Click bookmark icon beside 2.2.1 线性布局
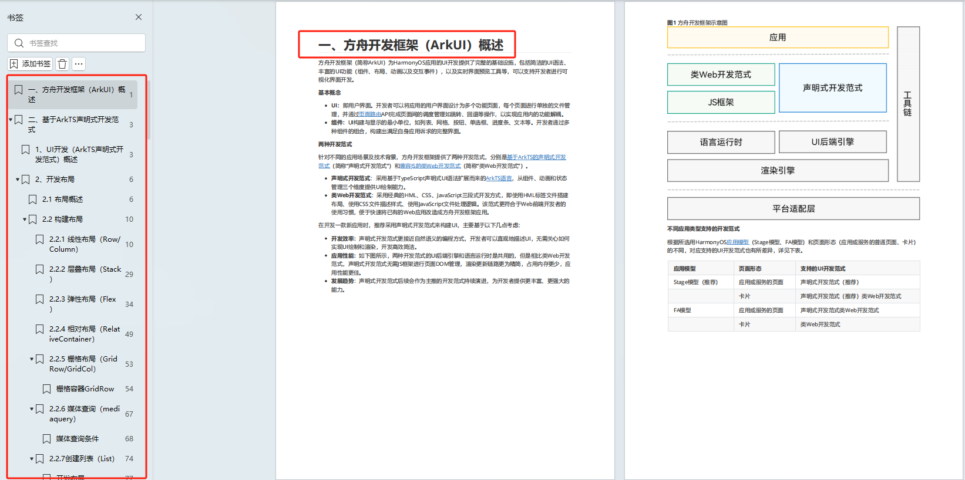The width and height of the screenshot is (965, 480). (x=40, y=239)
